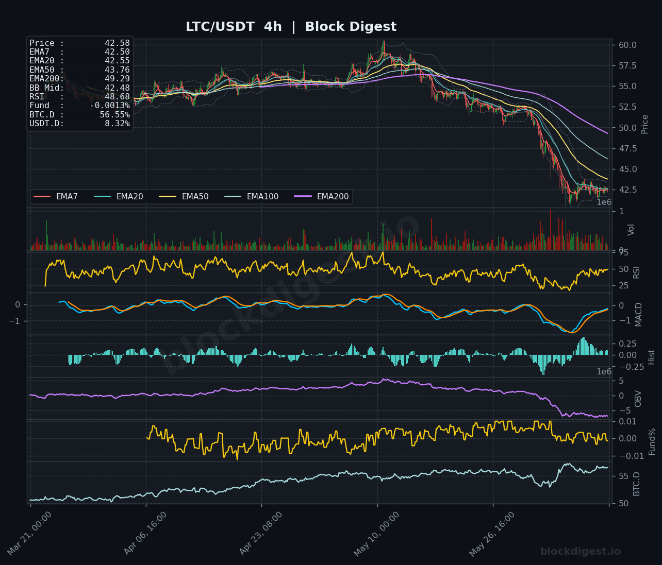The image size is (662, 565).
Task: Select the RSI 48.68 readout
Action: click(80, 97)
